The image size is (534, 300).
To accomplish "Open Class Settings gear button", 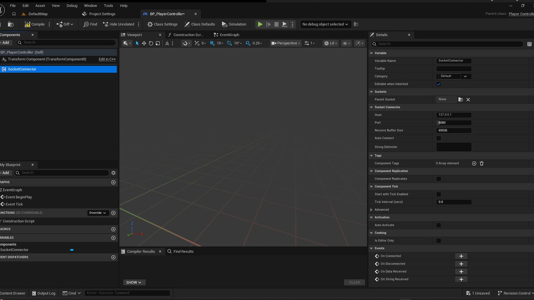I will (162, 24).
